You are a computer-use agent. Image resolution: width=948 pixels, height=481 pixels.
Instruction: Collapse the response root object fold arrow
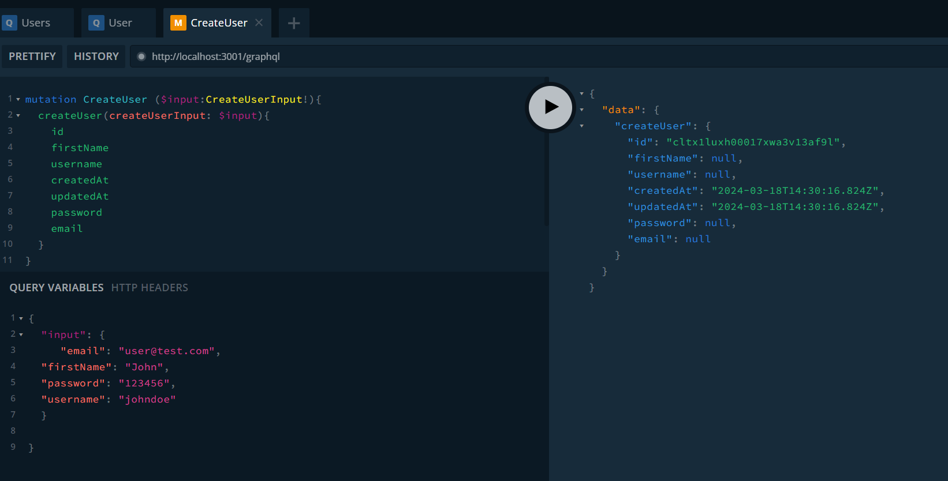(x=582, y=93)
